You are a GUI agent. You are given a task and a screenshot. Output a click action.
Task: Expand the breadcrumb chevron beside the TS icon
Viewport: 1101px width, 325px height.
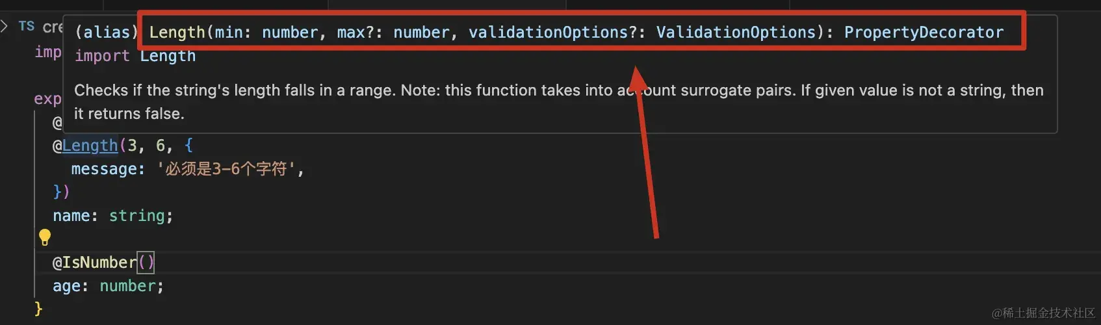5,26
